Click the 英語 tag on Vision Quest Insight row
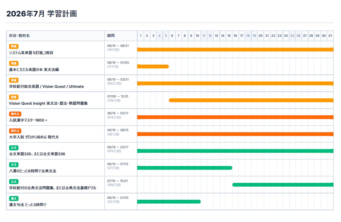 pyautogui.click(x=14, y=97)
